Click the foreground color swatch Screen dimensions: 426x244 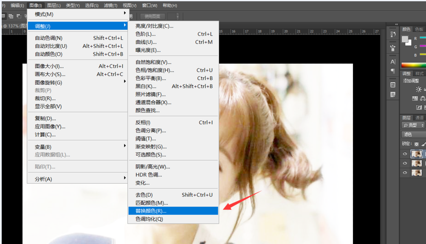[405, 39]
